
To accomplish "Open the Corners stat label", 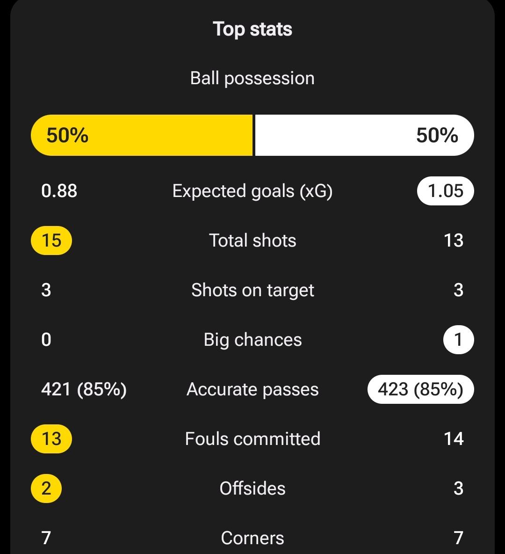I will click(252, 538).
